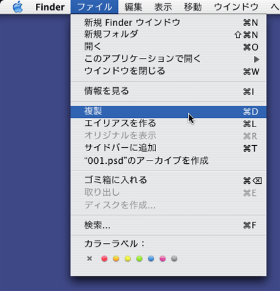Screen dimensions: 280x291
Task: Open the 移動 menu
Action: pos(193,7)
